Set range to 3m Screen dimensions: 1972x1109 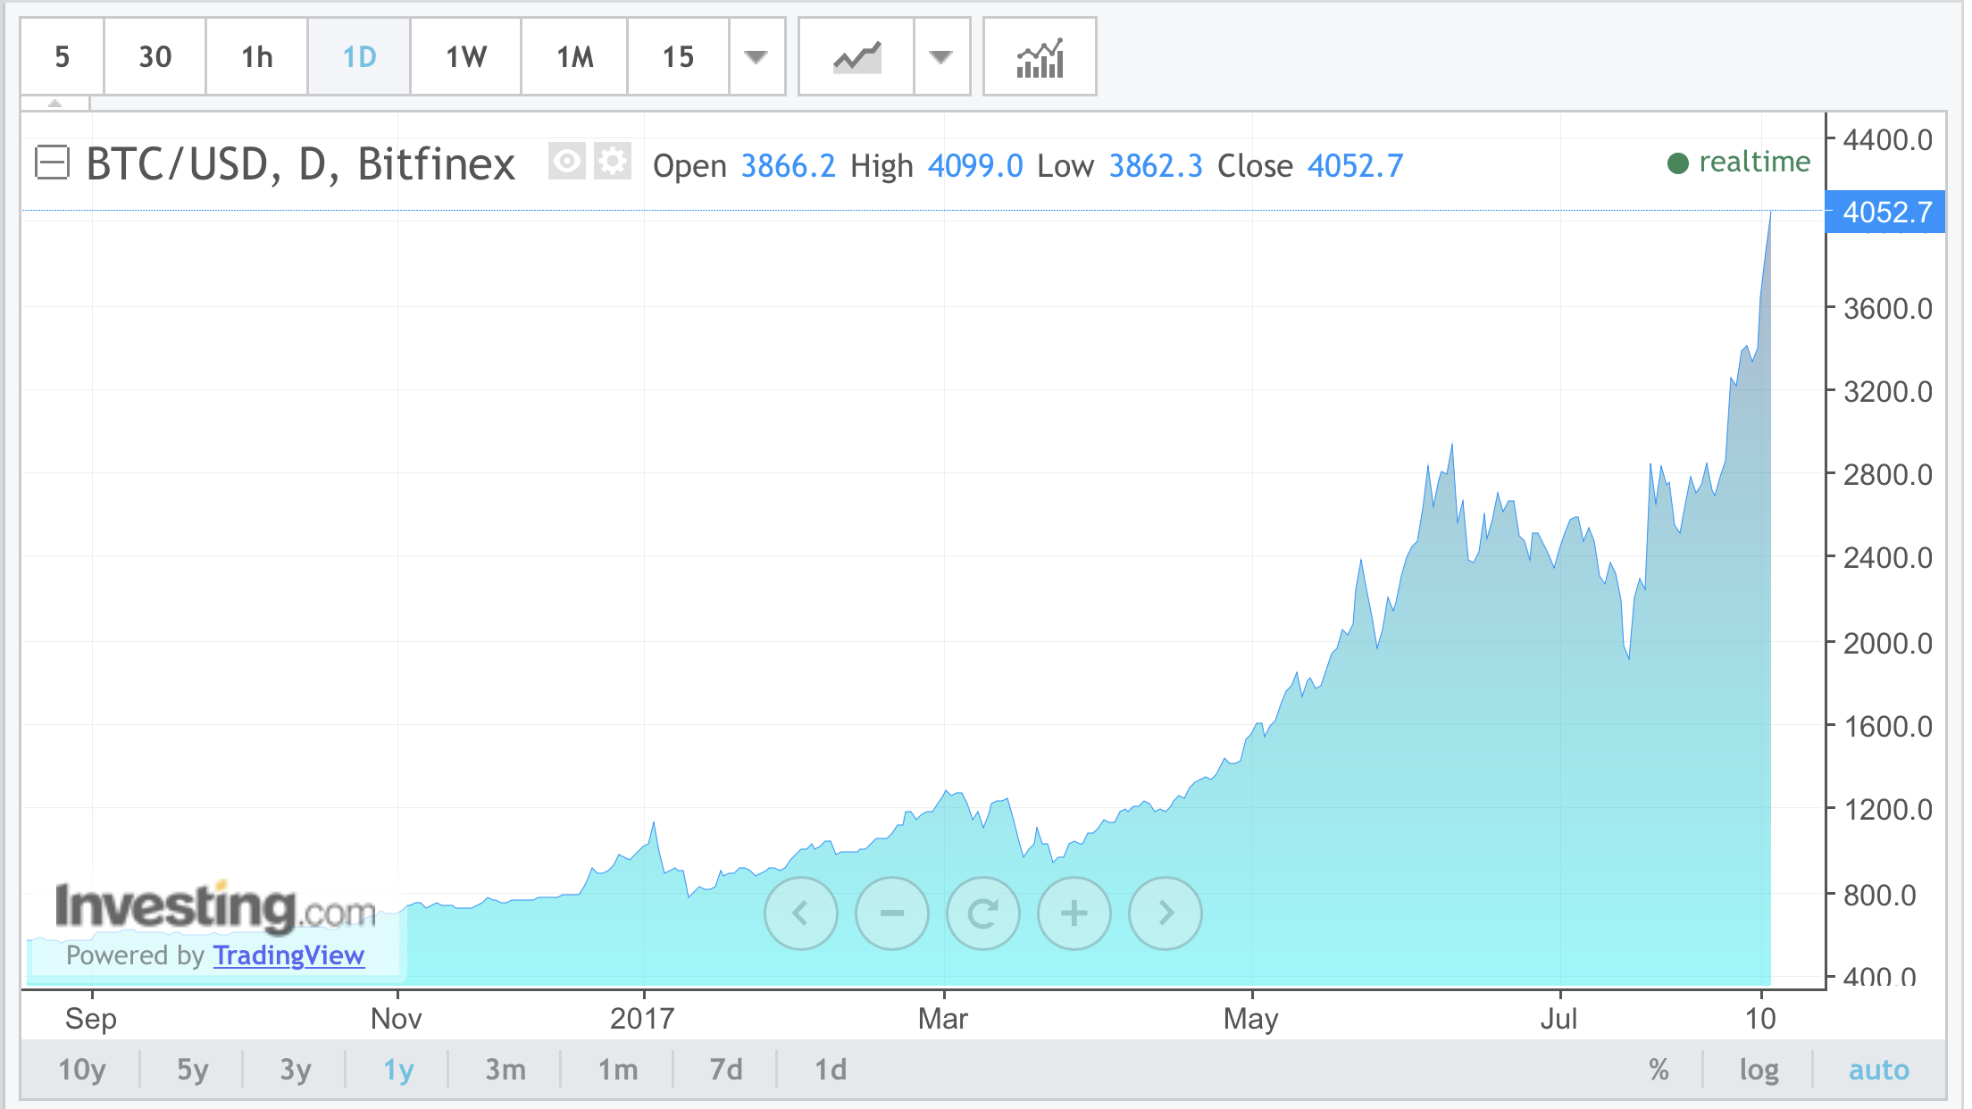(506, 1069)
